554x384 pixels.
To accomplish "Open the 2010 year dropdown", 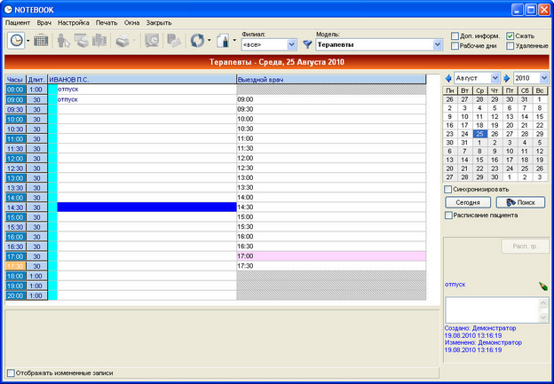I will (543, 78).
